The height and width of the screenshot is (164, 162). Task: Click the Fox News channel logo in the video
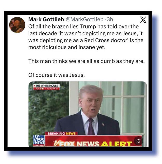tap(39, 140)
